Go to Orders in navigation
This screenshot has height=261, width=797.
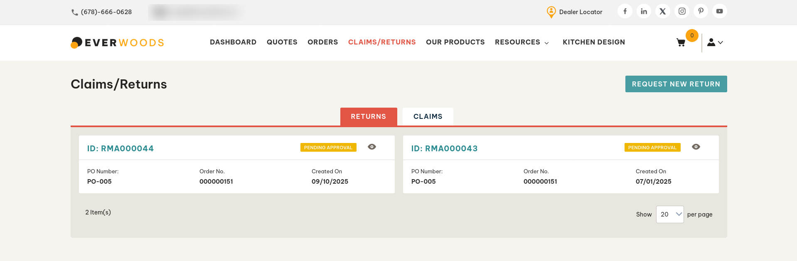(322, 42)
